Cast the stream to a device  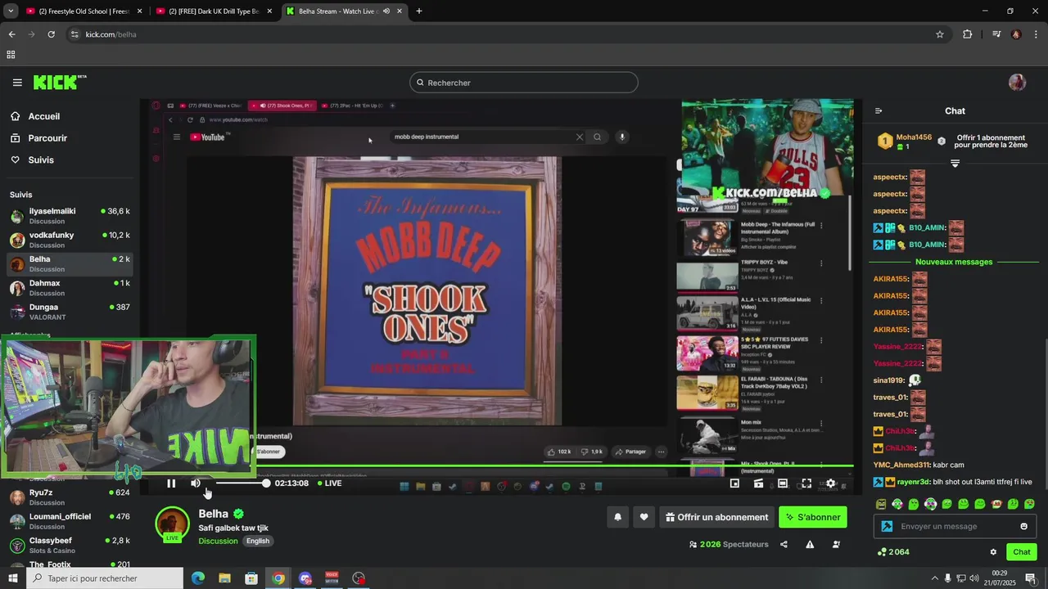pyautogui.click(x=759, y=483)
